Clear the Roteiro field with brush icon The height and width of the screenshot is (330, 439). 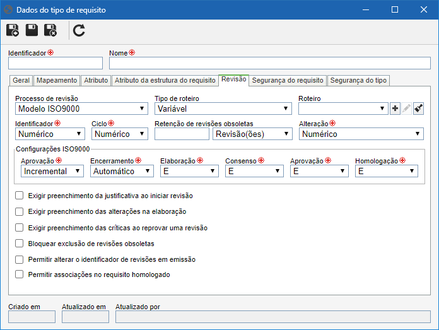pos(418,109)
